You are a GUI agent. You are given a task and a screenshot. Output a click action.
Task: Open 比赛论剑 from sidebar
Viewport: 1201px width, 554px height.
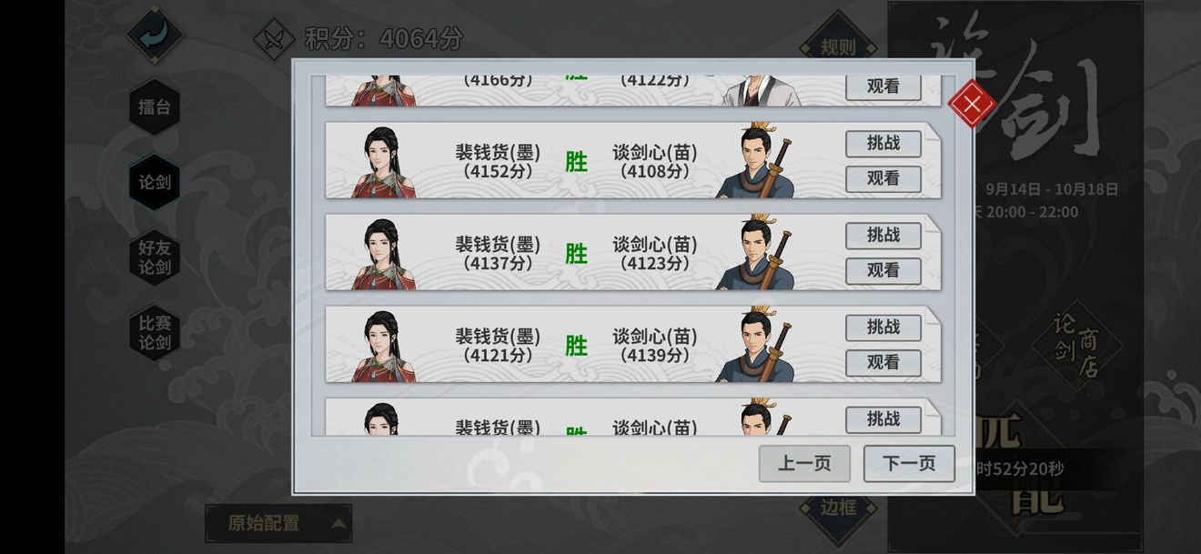click(x=155, y=333)
